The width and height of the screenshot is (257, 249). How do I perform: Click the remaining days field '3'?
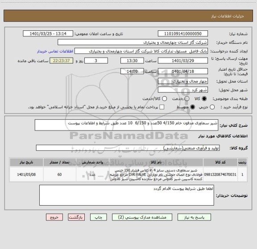pyautogui.click(x=96, y=61)
